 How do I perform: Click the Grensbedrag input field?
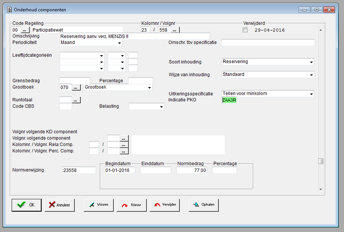[x=75, y=81]
